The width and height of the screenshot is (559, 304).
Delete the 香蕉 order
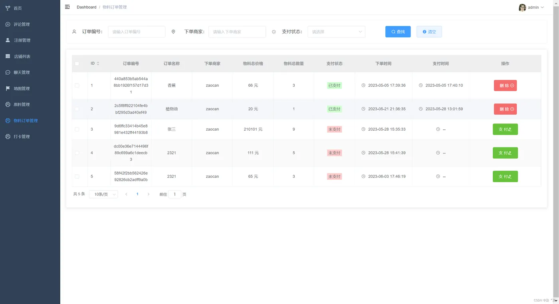[505, 85]
